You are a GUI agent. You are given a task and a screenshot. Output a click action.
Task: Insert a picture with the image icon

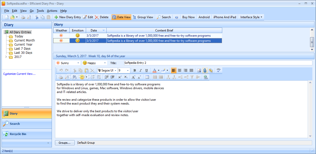199,70
